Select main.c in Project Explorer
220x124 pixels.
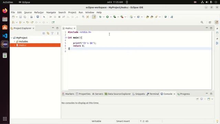pos(23,45)
